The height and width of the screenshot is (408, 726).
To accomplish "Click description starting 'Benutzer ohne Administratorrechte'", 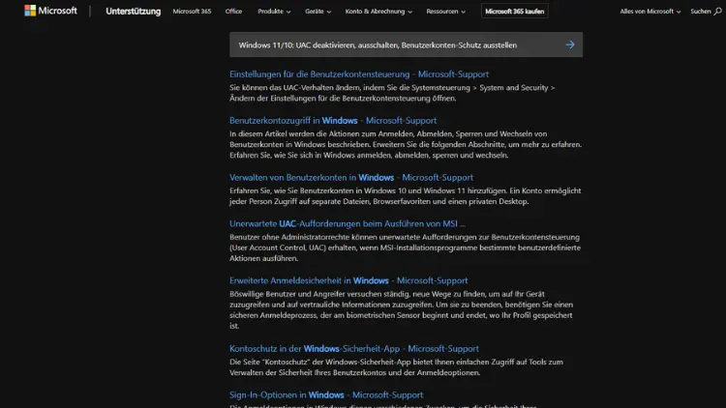I will pos(405,248).
